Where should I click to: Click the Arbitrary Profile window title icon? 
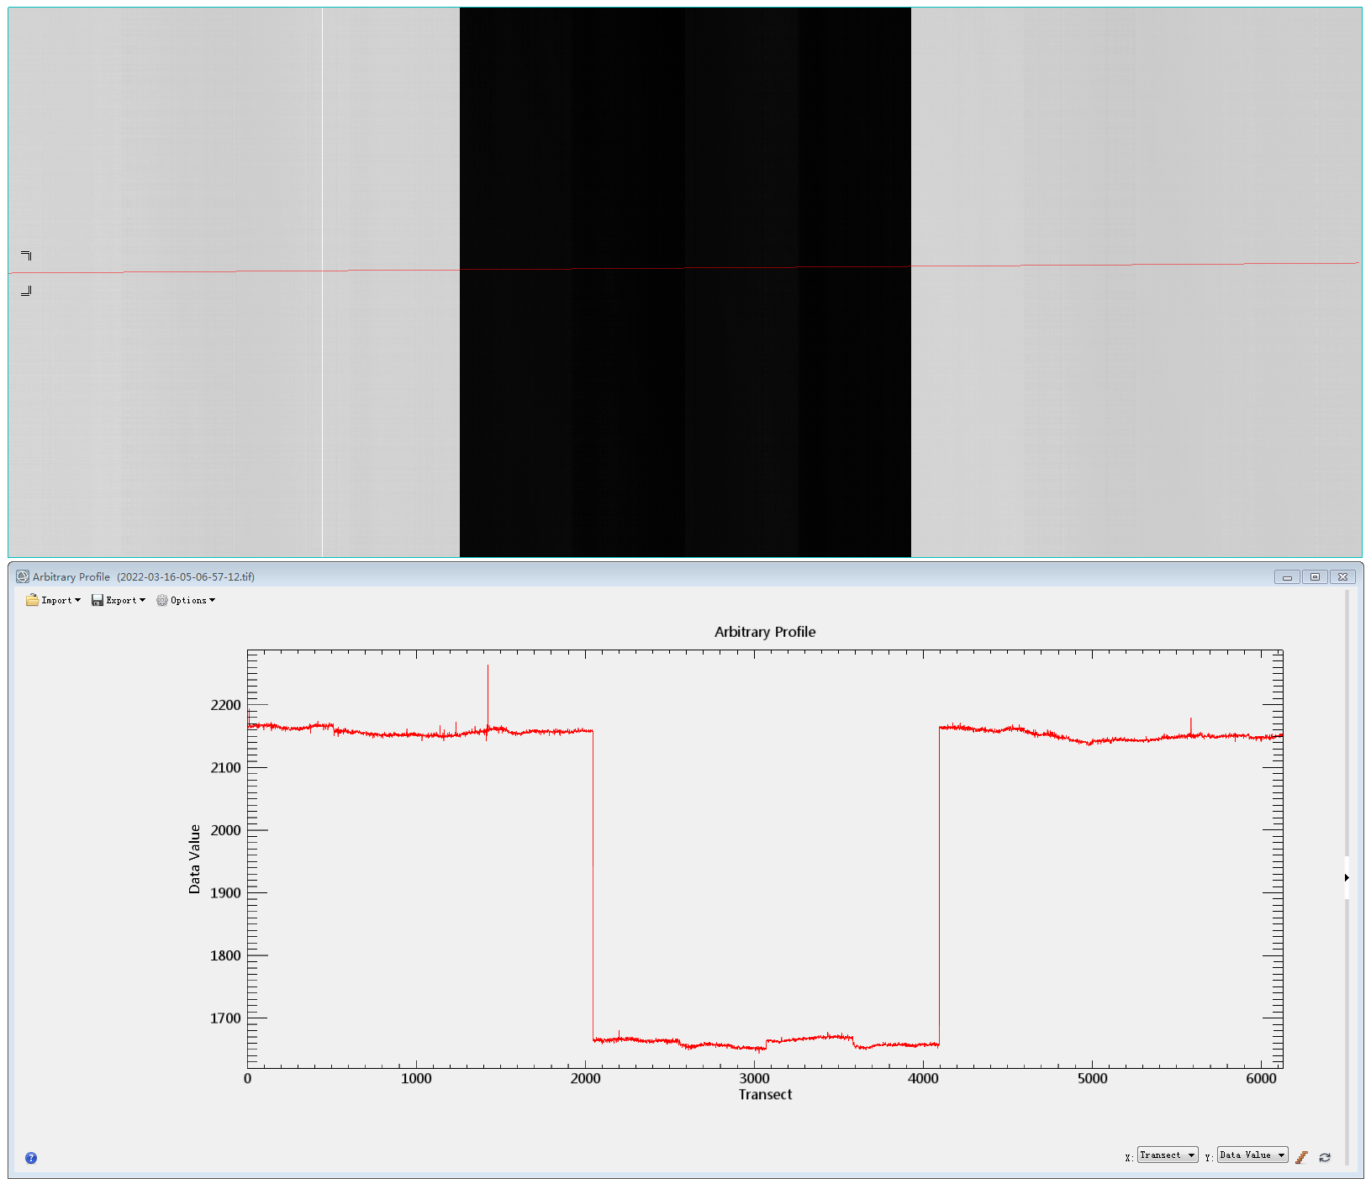click(23, 576)
